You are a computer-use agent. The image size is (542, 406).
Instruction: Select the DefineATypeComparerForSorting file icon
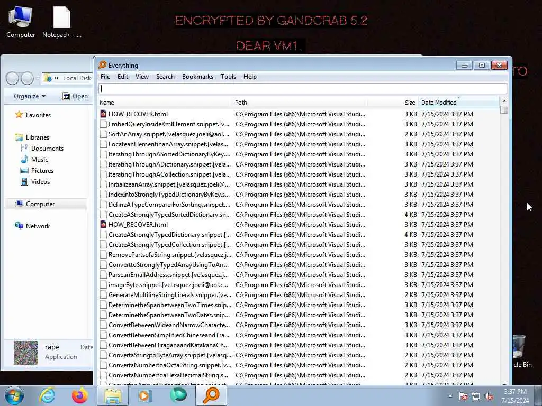[x=103, y=205]
